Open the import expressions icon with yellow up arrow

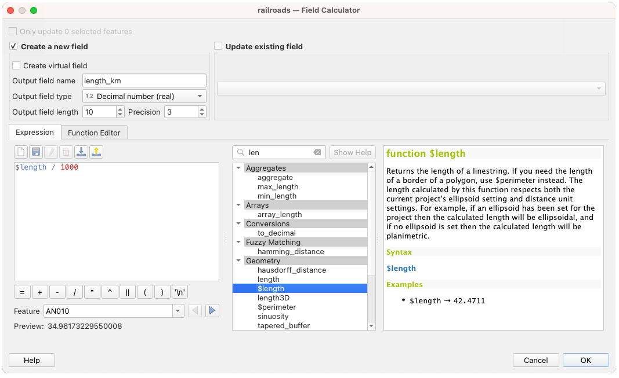[x=97, y=152]
